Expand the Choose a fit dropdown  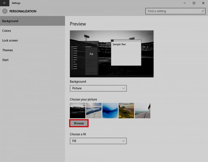coord(98,141)
